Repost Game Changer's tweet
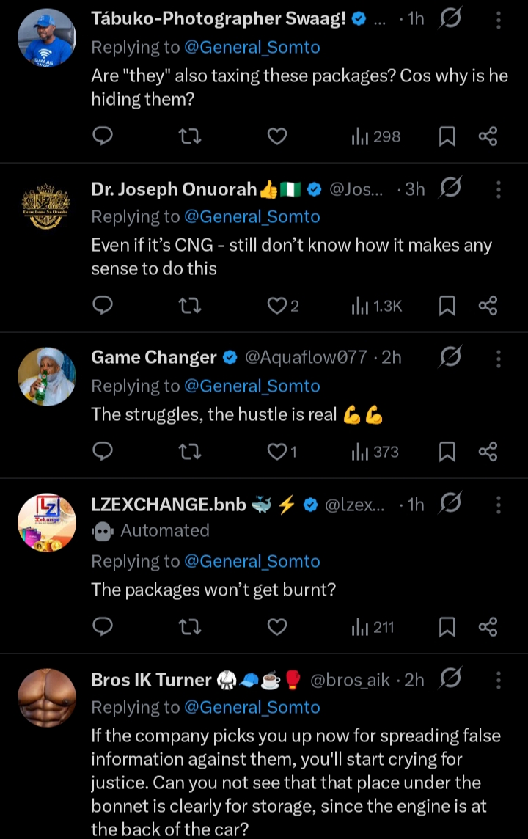 (x=190, y=452)
